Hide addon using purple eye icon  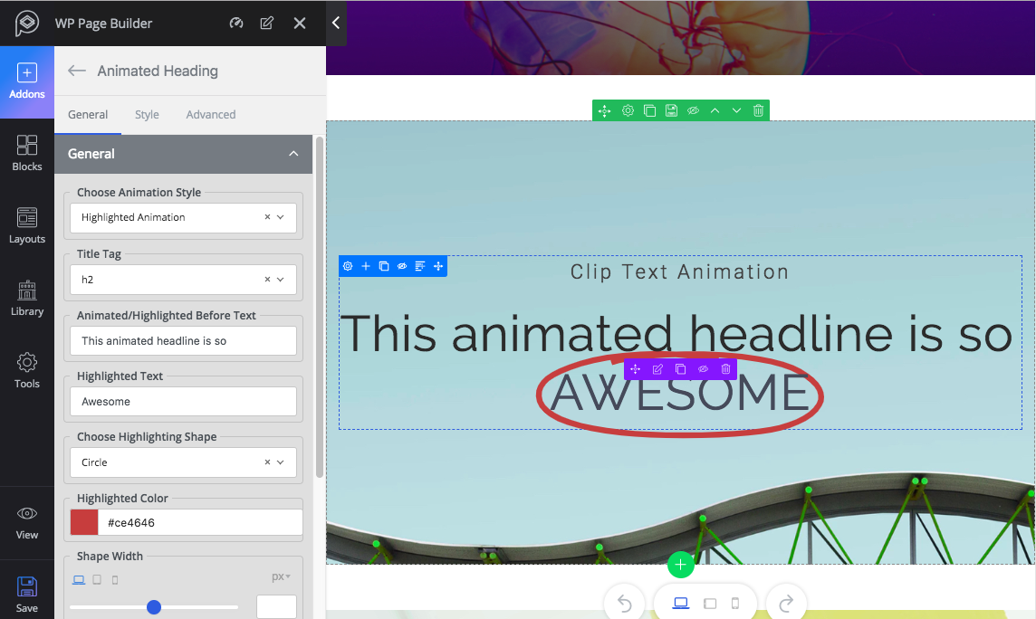pyautogui.click(x=703, y=368)
